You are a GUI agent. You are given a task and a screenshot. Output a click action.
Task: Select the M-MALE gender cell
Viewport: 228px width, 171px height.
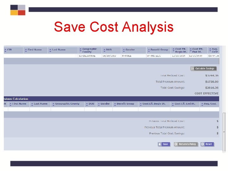[x=134, y=56]
